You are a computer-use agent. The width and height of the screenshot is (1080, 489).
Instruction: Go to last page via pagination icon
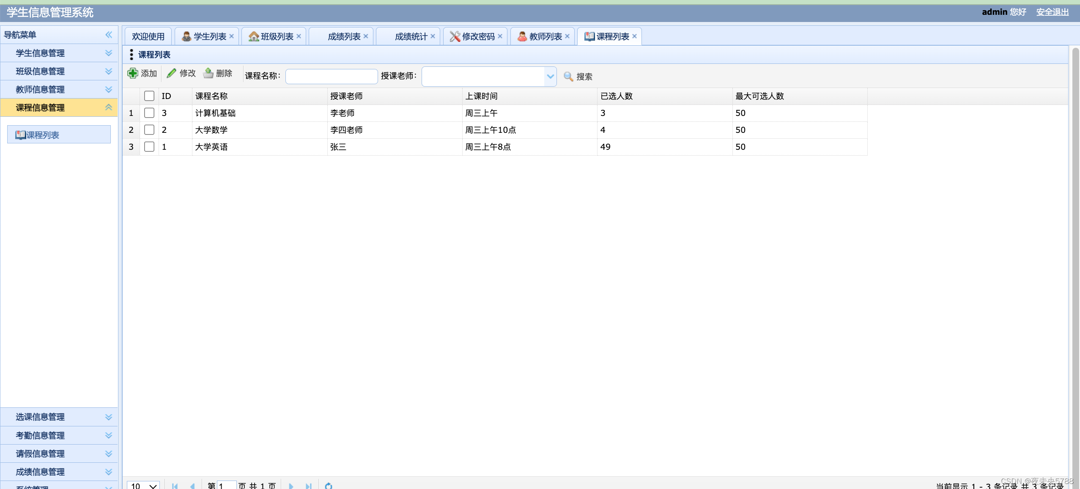[x=309, y=485]
